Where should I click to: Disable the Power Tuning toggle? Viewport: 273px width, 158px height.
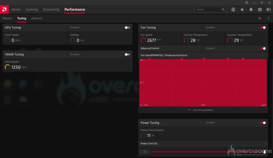pos(263,123)
